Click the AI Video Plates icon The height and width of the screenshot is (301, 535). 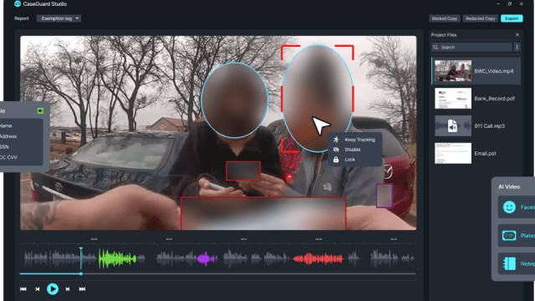509,236
